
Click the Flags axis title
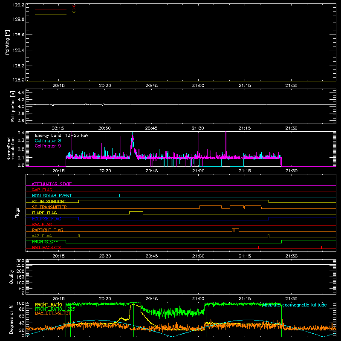tap(17, 213)
